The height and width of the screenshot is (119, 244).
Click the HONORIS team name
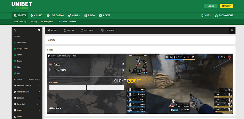tap(60, 70)
